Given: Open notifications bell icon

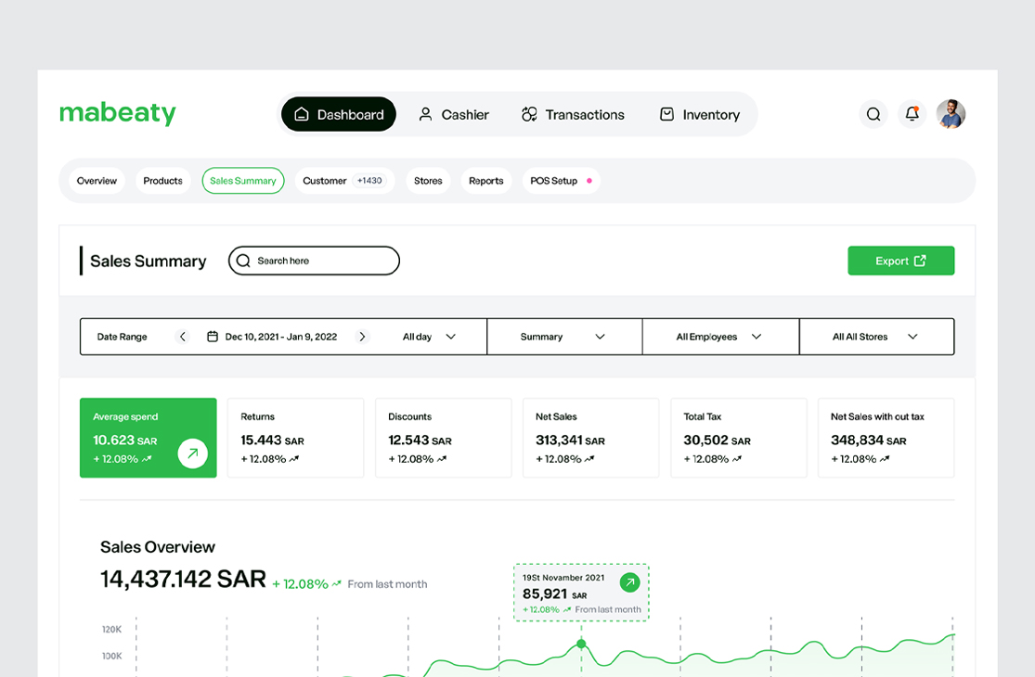Looking at the screenshot, I should [x=912, y=115].
